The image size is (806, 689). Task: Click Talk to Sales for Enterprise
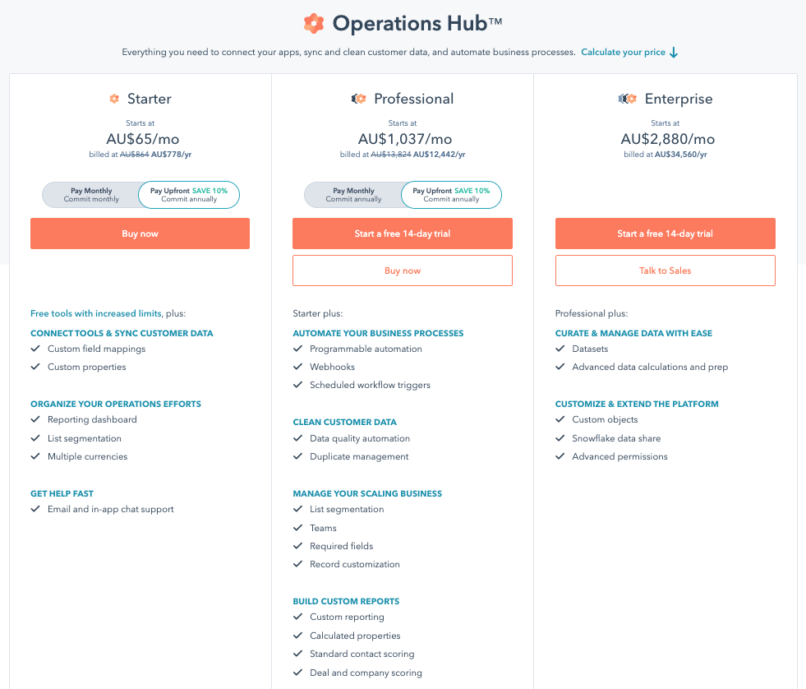pos(665,270)
